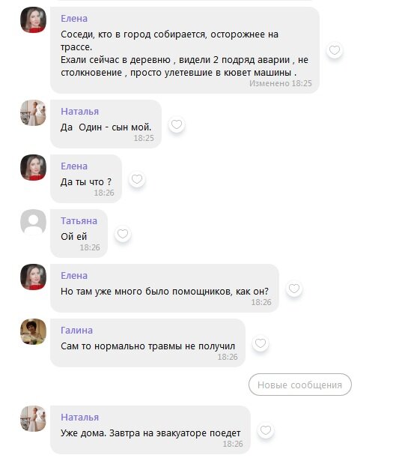Viewport: 393px width, 458px height.
Task: Click the sender name Татьяна
Action: click(x=79, y=221)
